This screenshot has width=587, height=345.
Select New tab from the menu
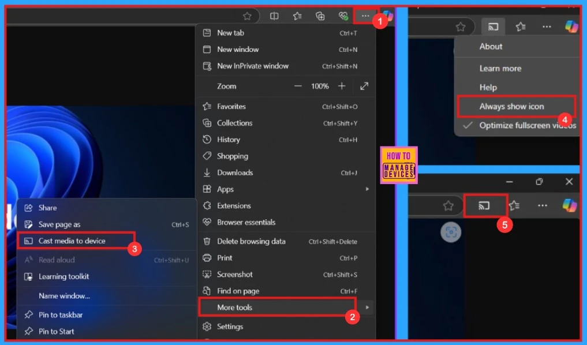tap(286, 33)
